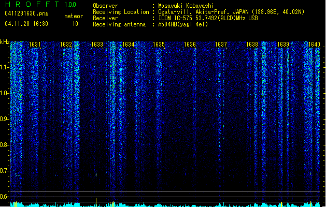The width and height of the screenshot is (326, 207).
Task: Click the meteor label
Action: pos(74,16)
